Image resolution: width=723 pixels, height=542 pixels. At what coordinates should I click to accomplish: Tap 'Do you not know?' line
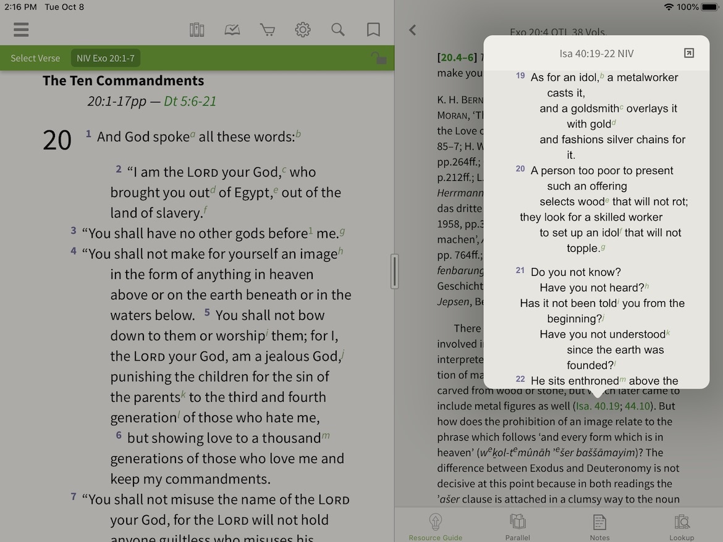coord(575,272)
